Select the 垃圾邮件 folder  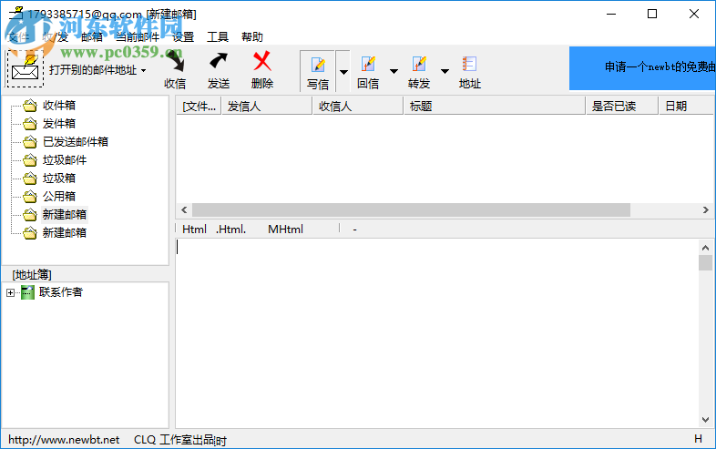[65, 160]
